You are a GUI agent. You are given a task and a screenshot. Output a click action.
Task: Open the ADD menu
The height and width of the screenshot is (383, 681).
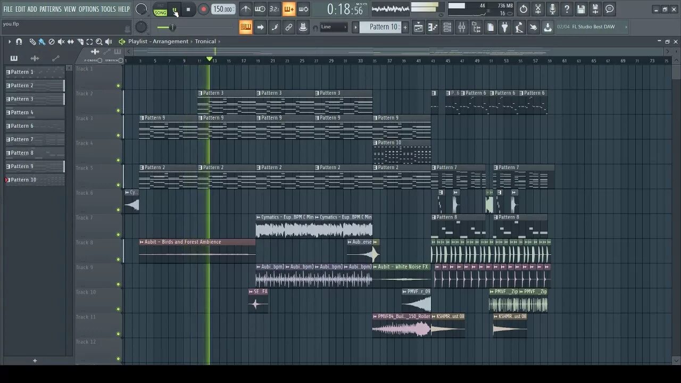click(32, 9)
